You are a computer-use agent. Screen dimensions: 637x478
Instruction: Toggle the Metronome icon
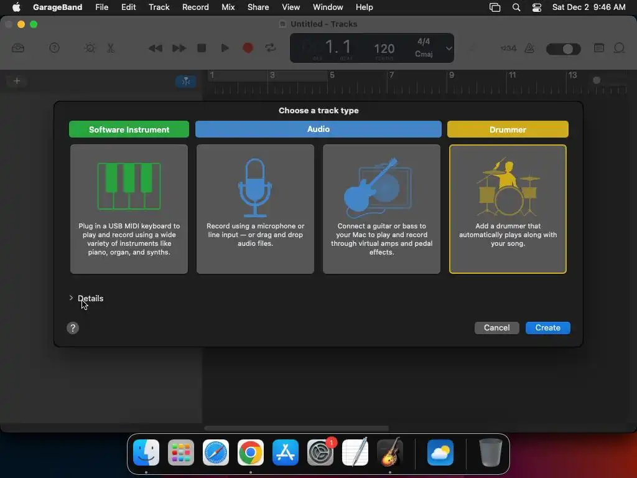[529, 48]
